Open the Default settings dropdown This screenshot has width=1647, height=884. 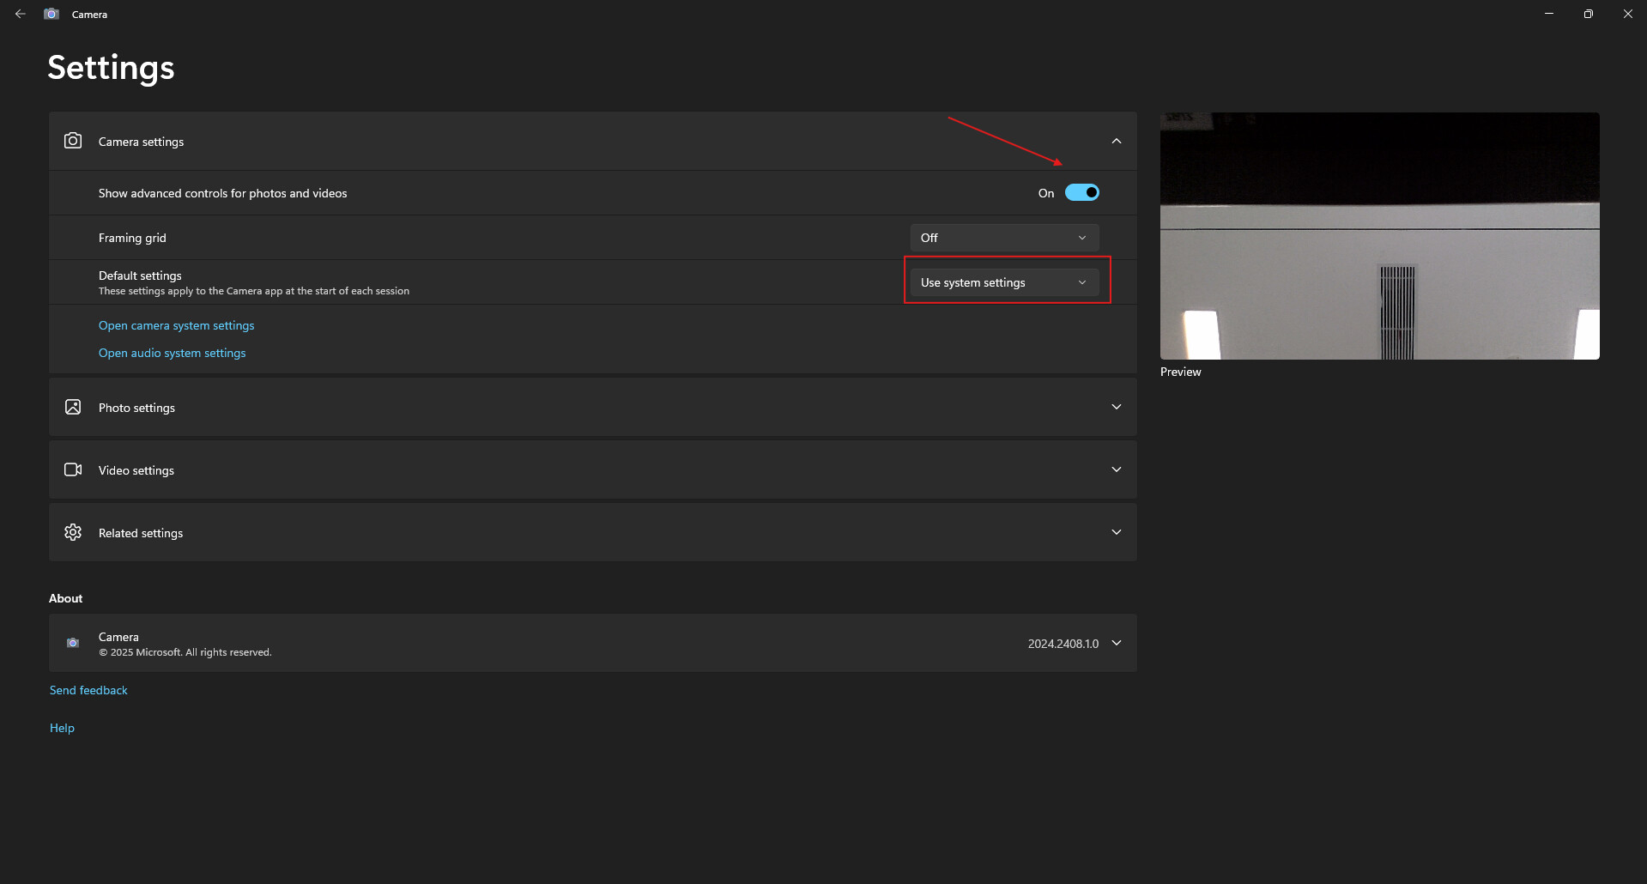1004,282
